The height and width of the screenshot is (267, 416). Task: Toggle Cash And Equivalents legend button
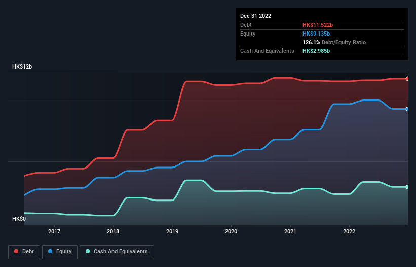tap(117, 252)
